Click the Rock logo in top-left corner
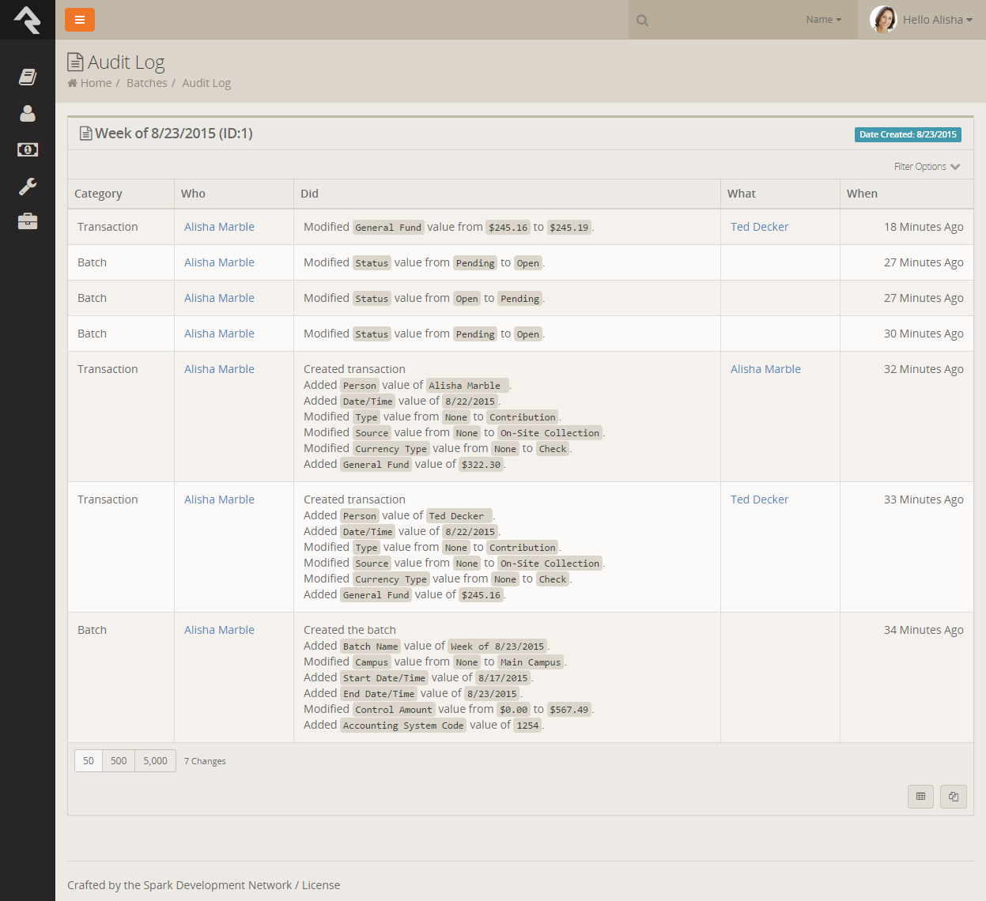 click(x=27, y=20)
